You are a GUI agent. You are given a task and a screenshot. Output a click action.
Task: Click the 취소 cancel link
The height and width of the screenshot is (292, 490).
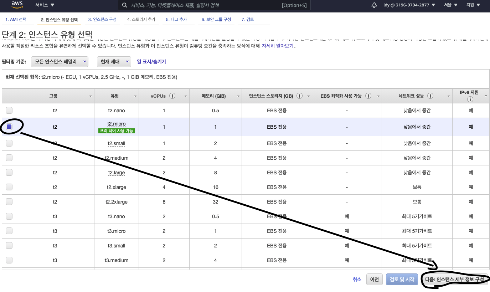(x=357, y=280)
